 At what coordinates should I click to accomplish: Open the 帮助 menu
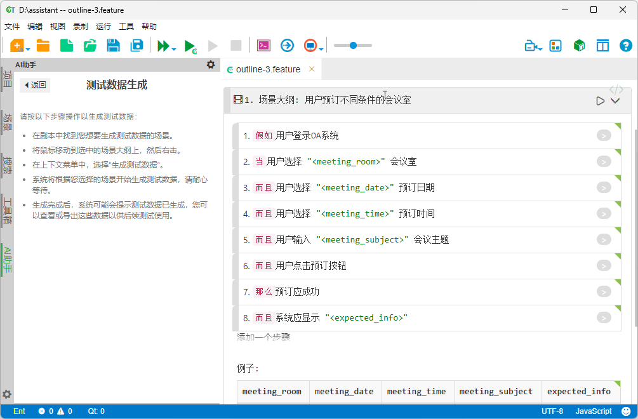coord(149,27)
